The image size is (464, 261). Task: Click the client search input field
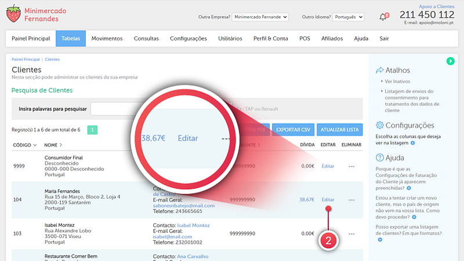tap(116, 108)
